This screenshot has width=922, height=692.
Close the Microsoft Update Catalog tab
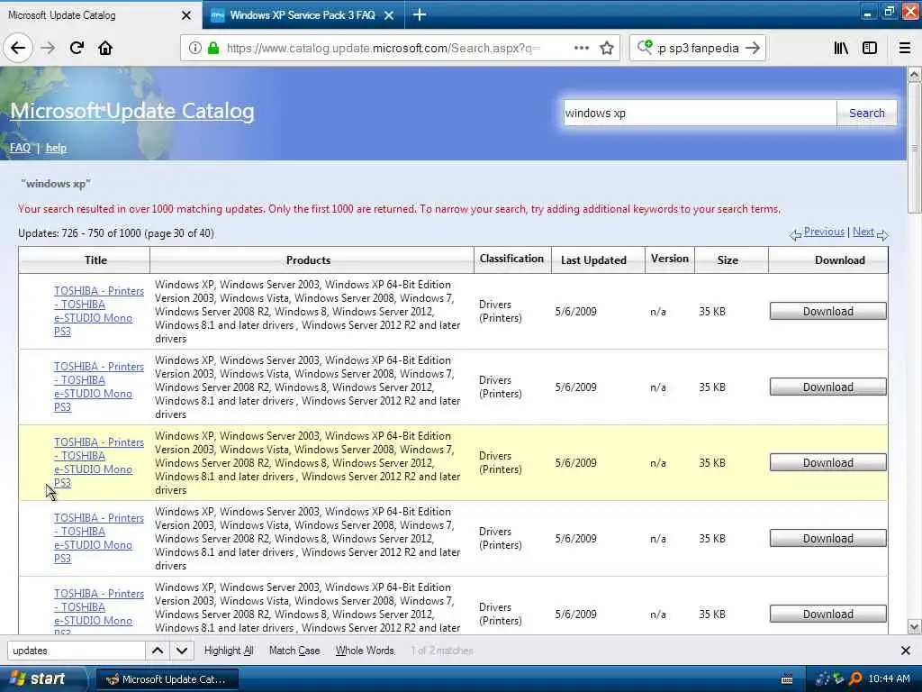tap(186, 15)
